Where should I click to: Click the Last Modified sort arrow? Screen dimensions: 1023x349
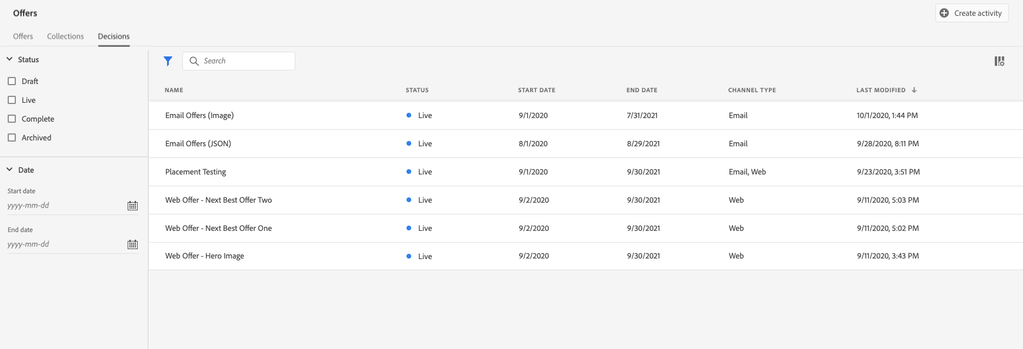click(x=914, y=90)
